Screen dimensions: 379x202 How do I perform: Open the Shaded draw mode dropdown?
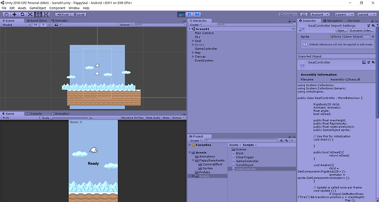[x=16, y=25]
